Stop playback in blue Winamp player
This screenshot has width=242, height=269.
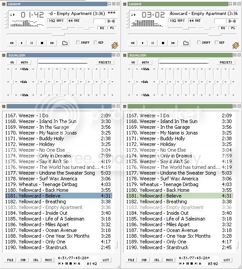pyautogui.click(x=42, y=43)
